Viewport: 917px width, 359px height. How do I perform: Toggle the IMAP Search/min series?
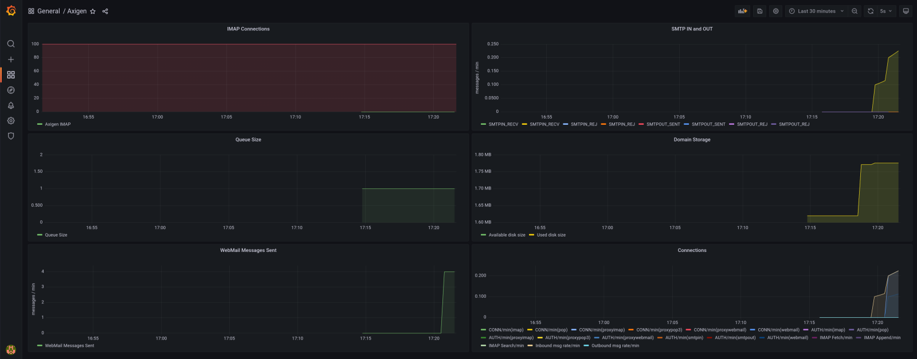click(506, 346)
